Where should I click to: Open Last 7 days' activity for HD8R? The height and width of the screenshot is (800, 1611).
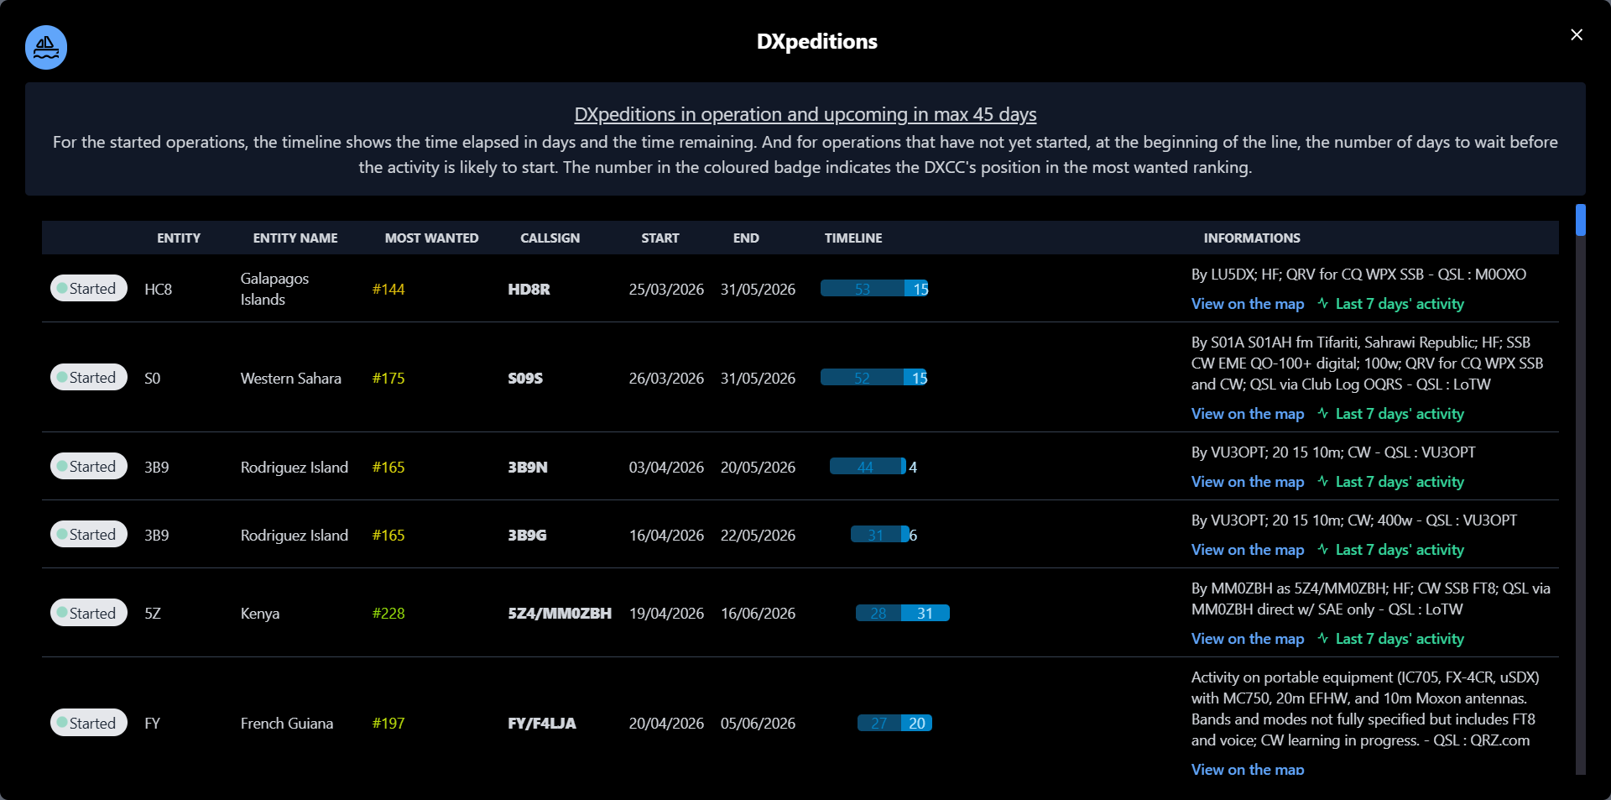pos(1400,304)
